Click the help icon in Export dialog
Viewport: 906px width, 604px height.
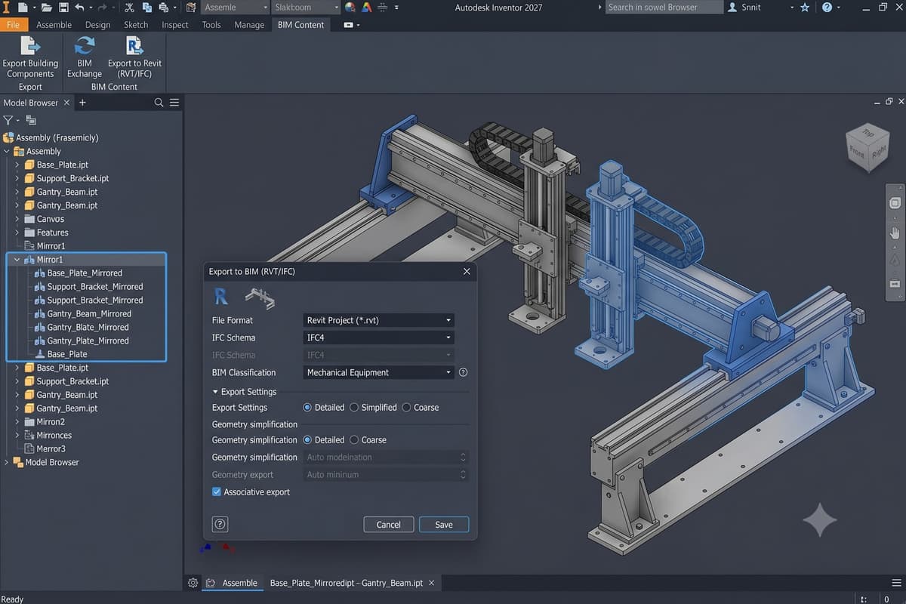220,525
